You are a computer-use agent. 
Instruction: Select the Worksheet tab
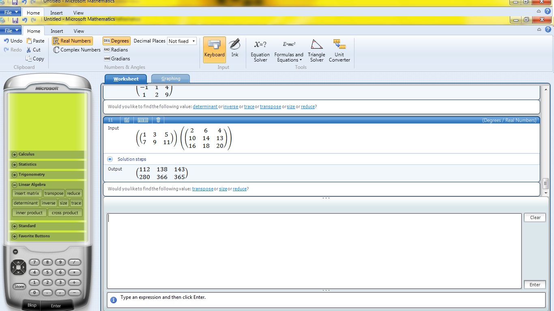pyautogui.click(x=126, y=79)
